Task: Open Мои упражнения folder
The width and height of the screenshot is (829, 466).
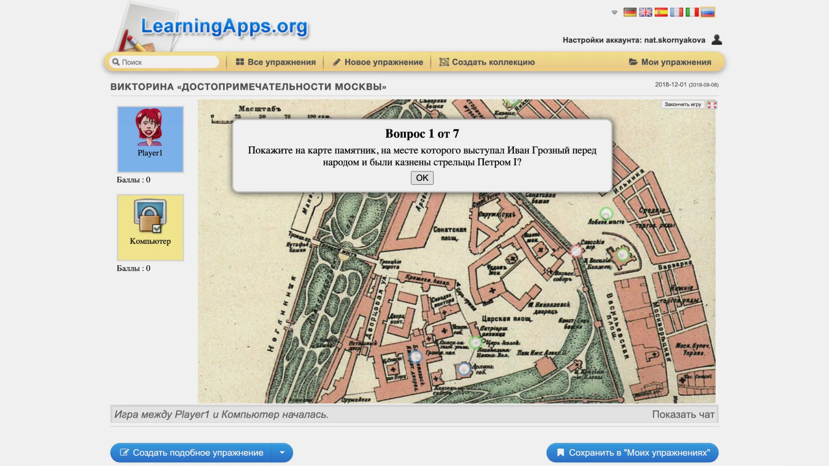Action: coord(670,62)
